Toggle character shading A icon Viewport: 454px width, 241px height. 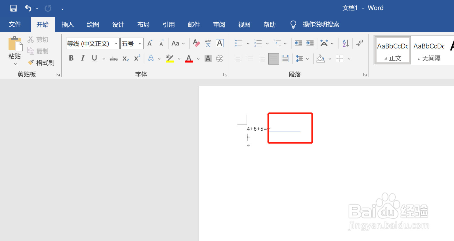pyautogui.click(x=208, y=59)
